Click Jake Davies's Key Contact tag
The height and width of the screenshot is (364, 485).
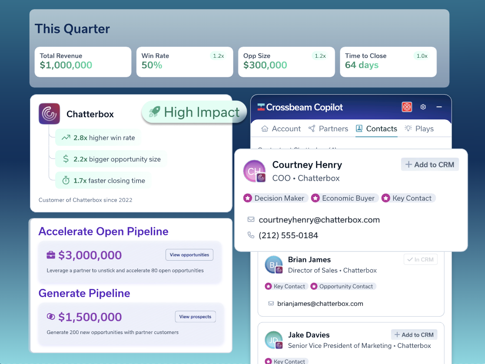286,361
